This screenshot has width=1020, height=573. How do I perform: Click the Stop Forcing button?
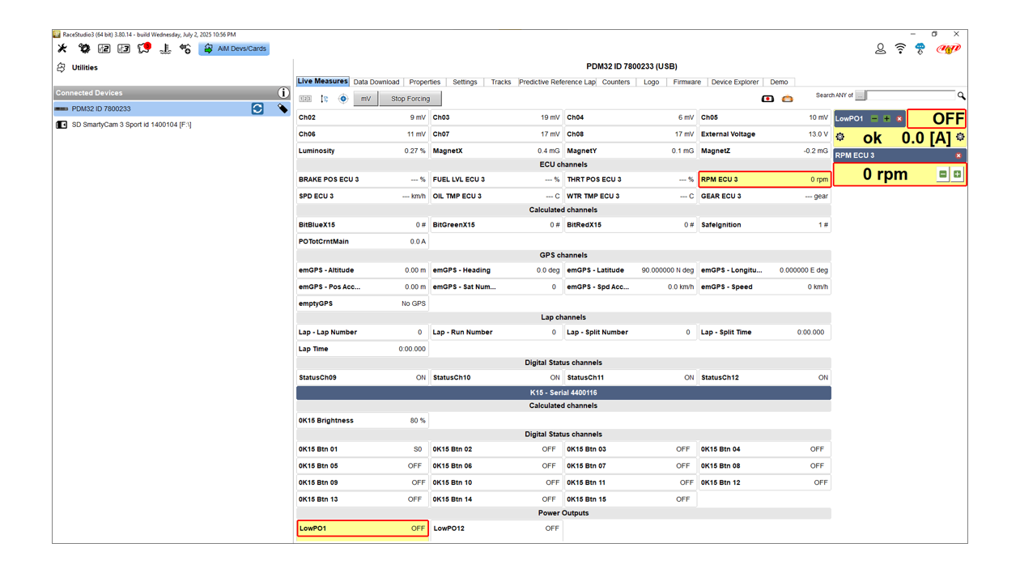pyautogui.click(x=410, y=99)
